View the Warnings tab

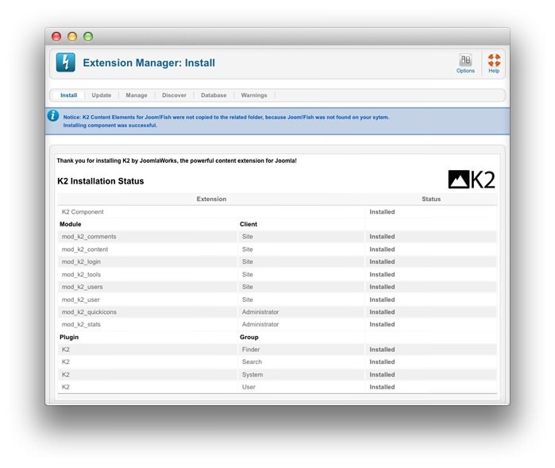coord(254,95)
